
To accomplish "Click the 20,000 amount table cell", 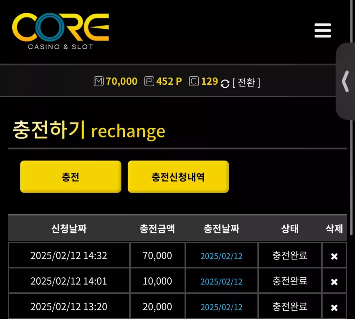I will (157, 306).
